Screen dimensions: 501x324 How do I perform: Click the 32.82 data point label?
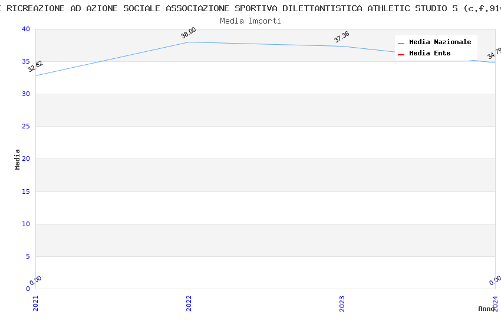35,66
